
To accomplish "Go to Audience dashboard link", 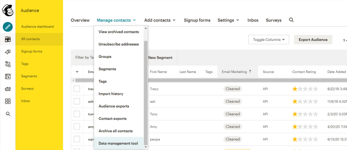I will point(37,26).
